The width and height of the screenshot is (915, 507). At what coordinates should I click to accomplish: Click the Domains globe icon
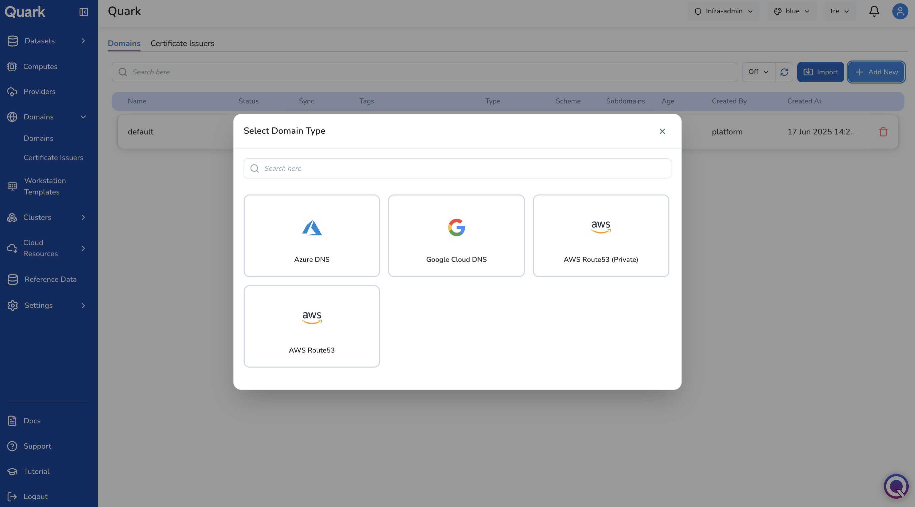click(x=12, y=117)
